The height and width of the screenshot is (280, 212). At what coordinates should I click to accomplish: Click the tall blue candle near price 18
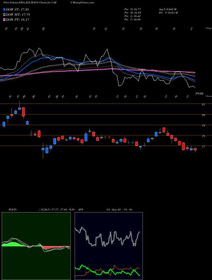pyautogui.click(x=86, y=137)
